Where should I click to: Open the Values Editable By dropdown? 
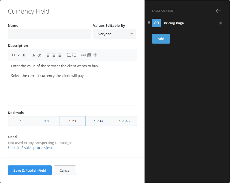[x=114, y=34]
